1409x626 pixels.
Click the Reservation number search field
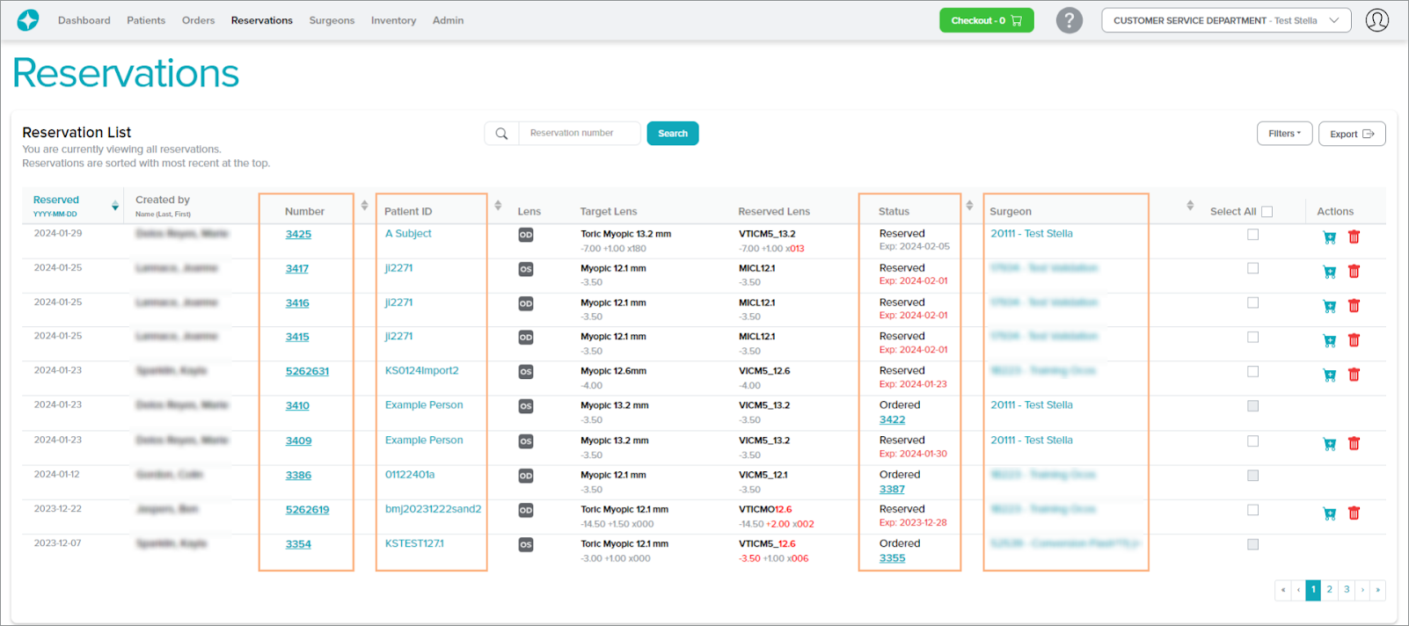[x=580, y=134]
